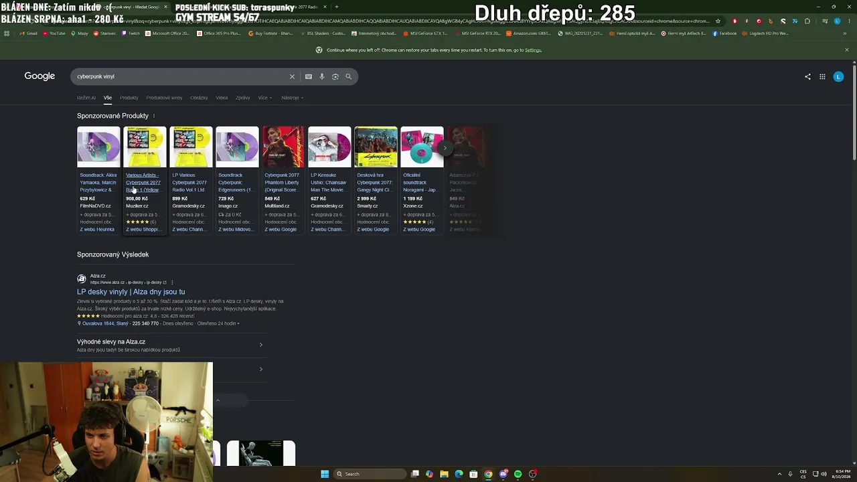Click into the Google search input field
This screenshot has height=482, width=857.
point(181,76)
